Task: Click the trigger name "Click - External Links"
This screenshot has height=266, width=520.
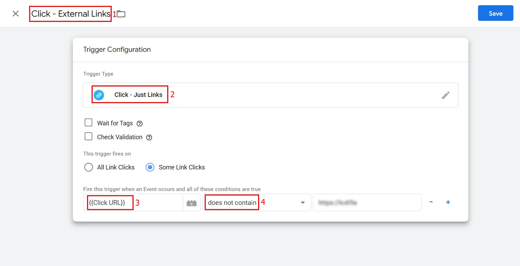Action: [x=71, y=14]
